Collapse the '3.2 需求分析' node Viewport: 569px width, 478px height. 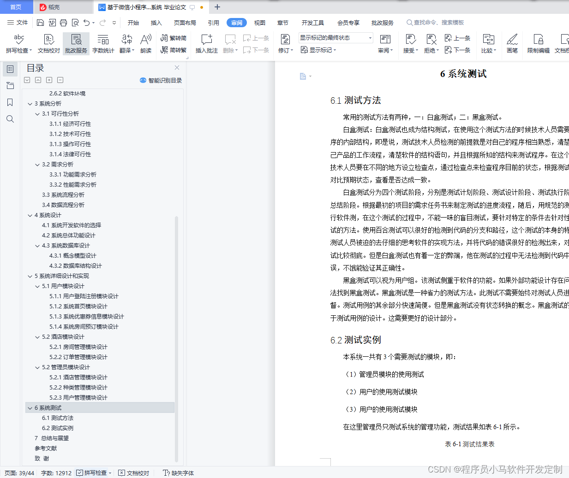[37, 165]
